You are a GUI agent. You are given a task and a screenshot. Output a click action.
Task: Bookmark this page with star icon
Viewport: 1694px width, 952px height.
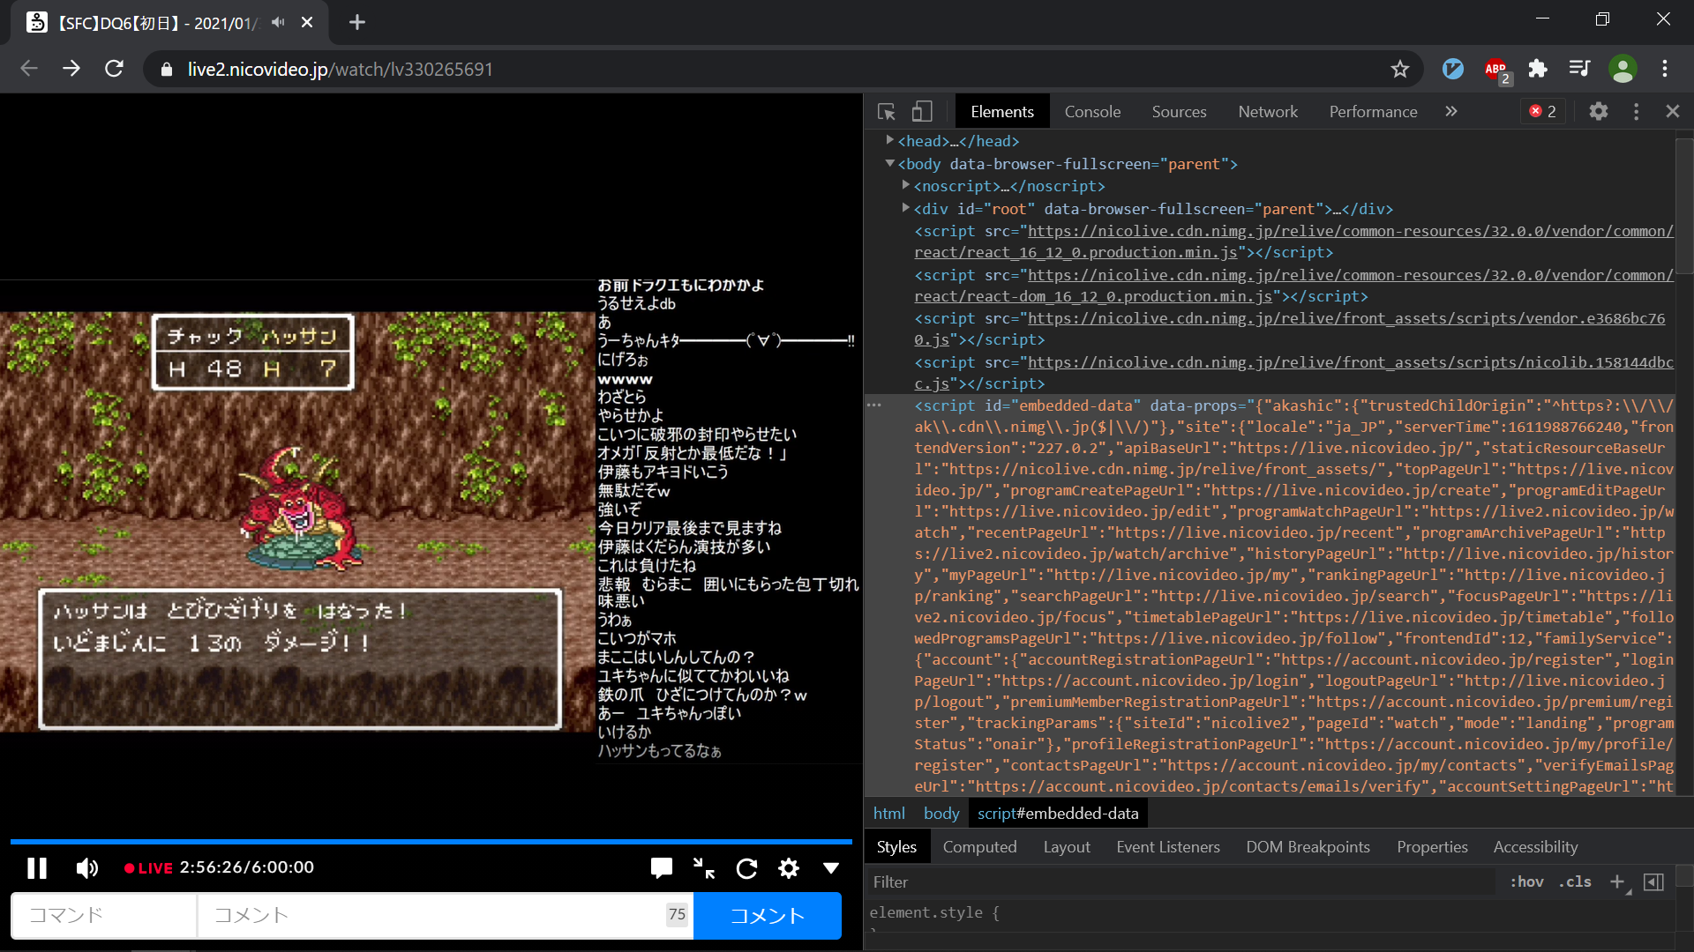(1400, 69)
